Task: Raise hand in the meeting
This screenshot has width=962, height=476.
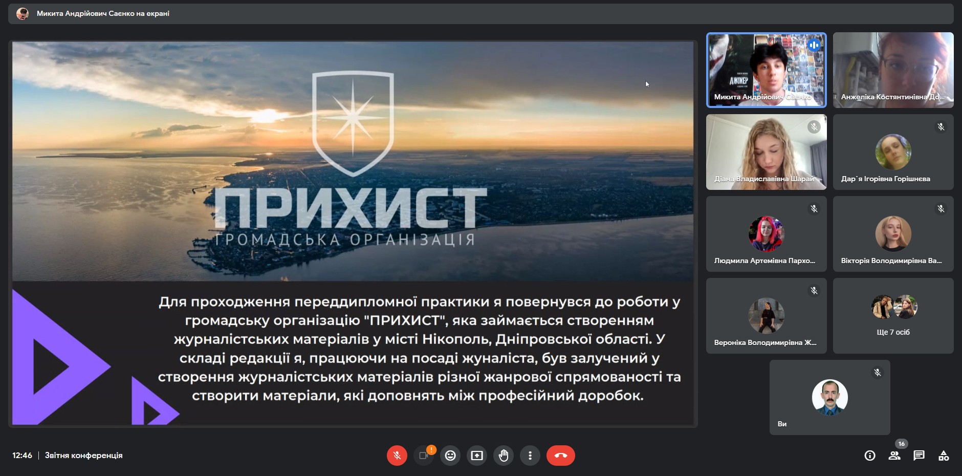Action: point(504,456)
